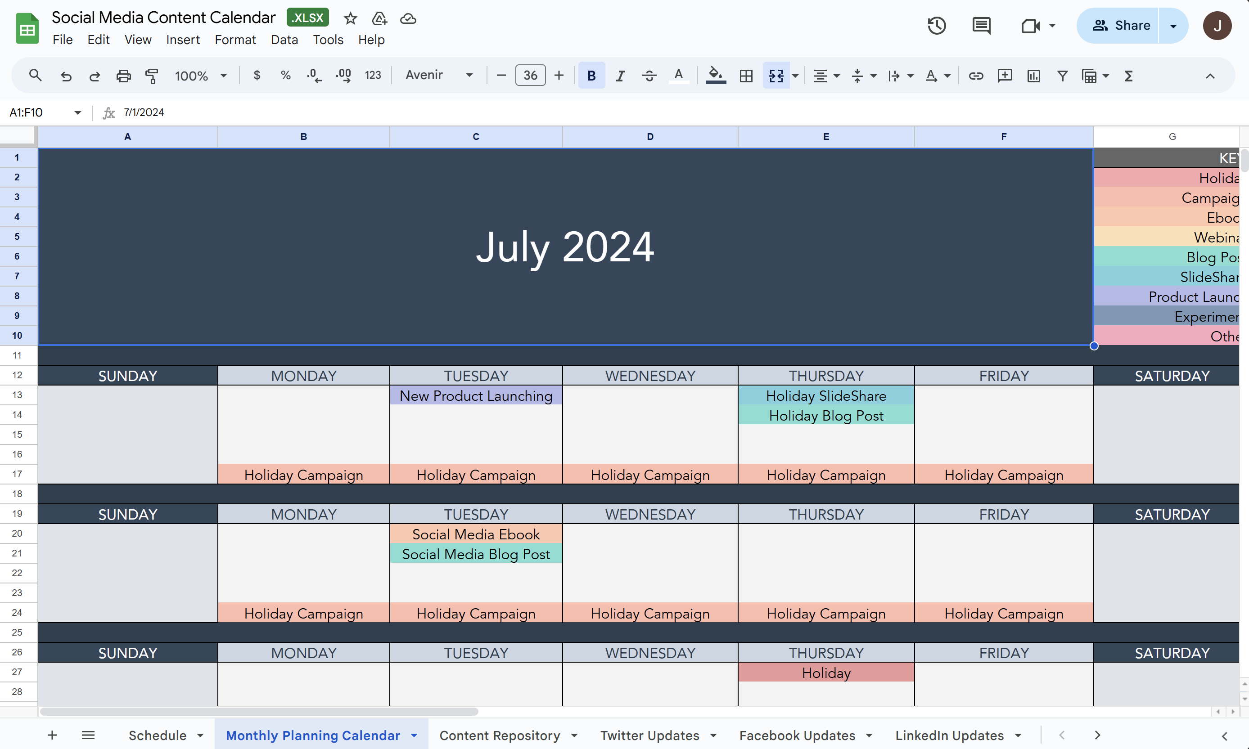Click the insert link icon
The height and width of the screenshot is (749, 1249).
click(975, 76)
